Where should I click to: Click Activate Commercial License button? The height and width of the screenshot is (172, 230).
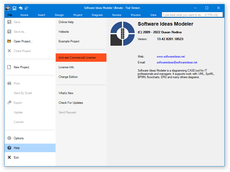coord(81,58)
